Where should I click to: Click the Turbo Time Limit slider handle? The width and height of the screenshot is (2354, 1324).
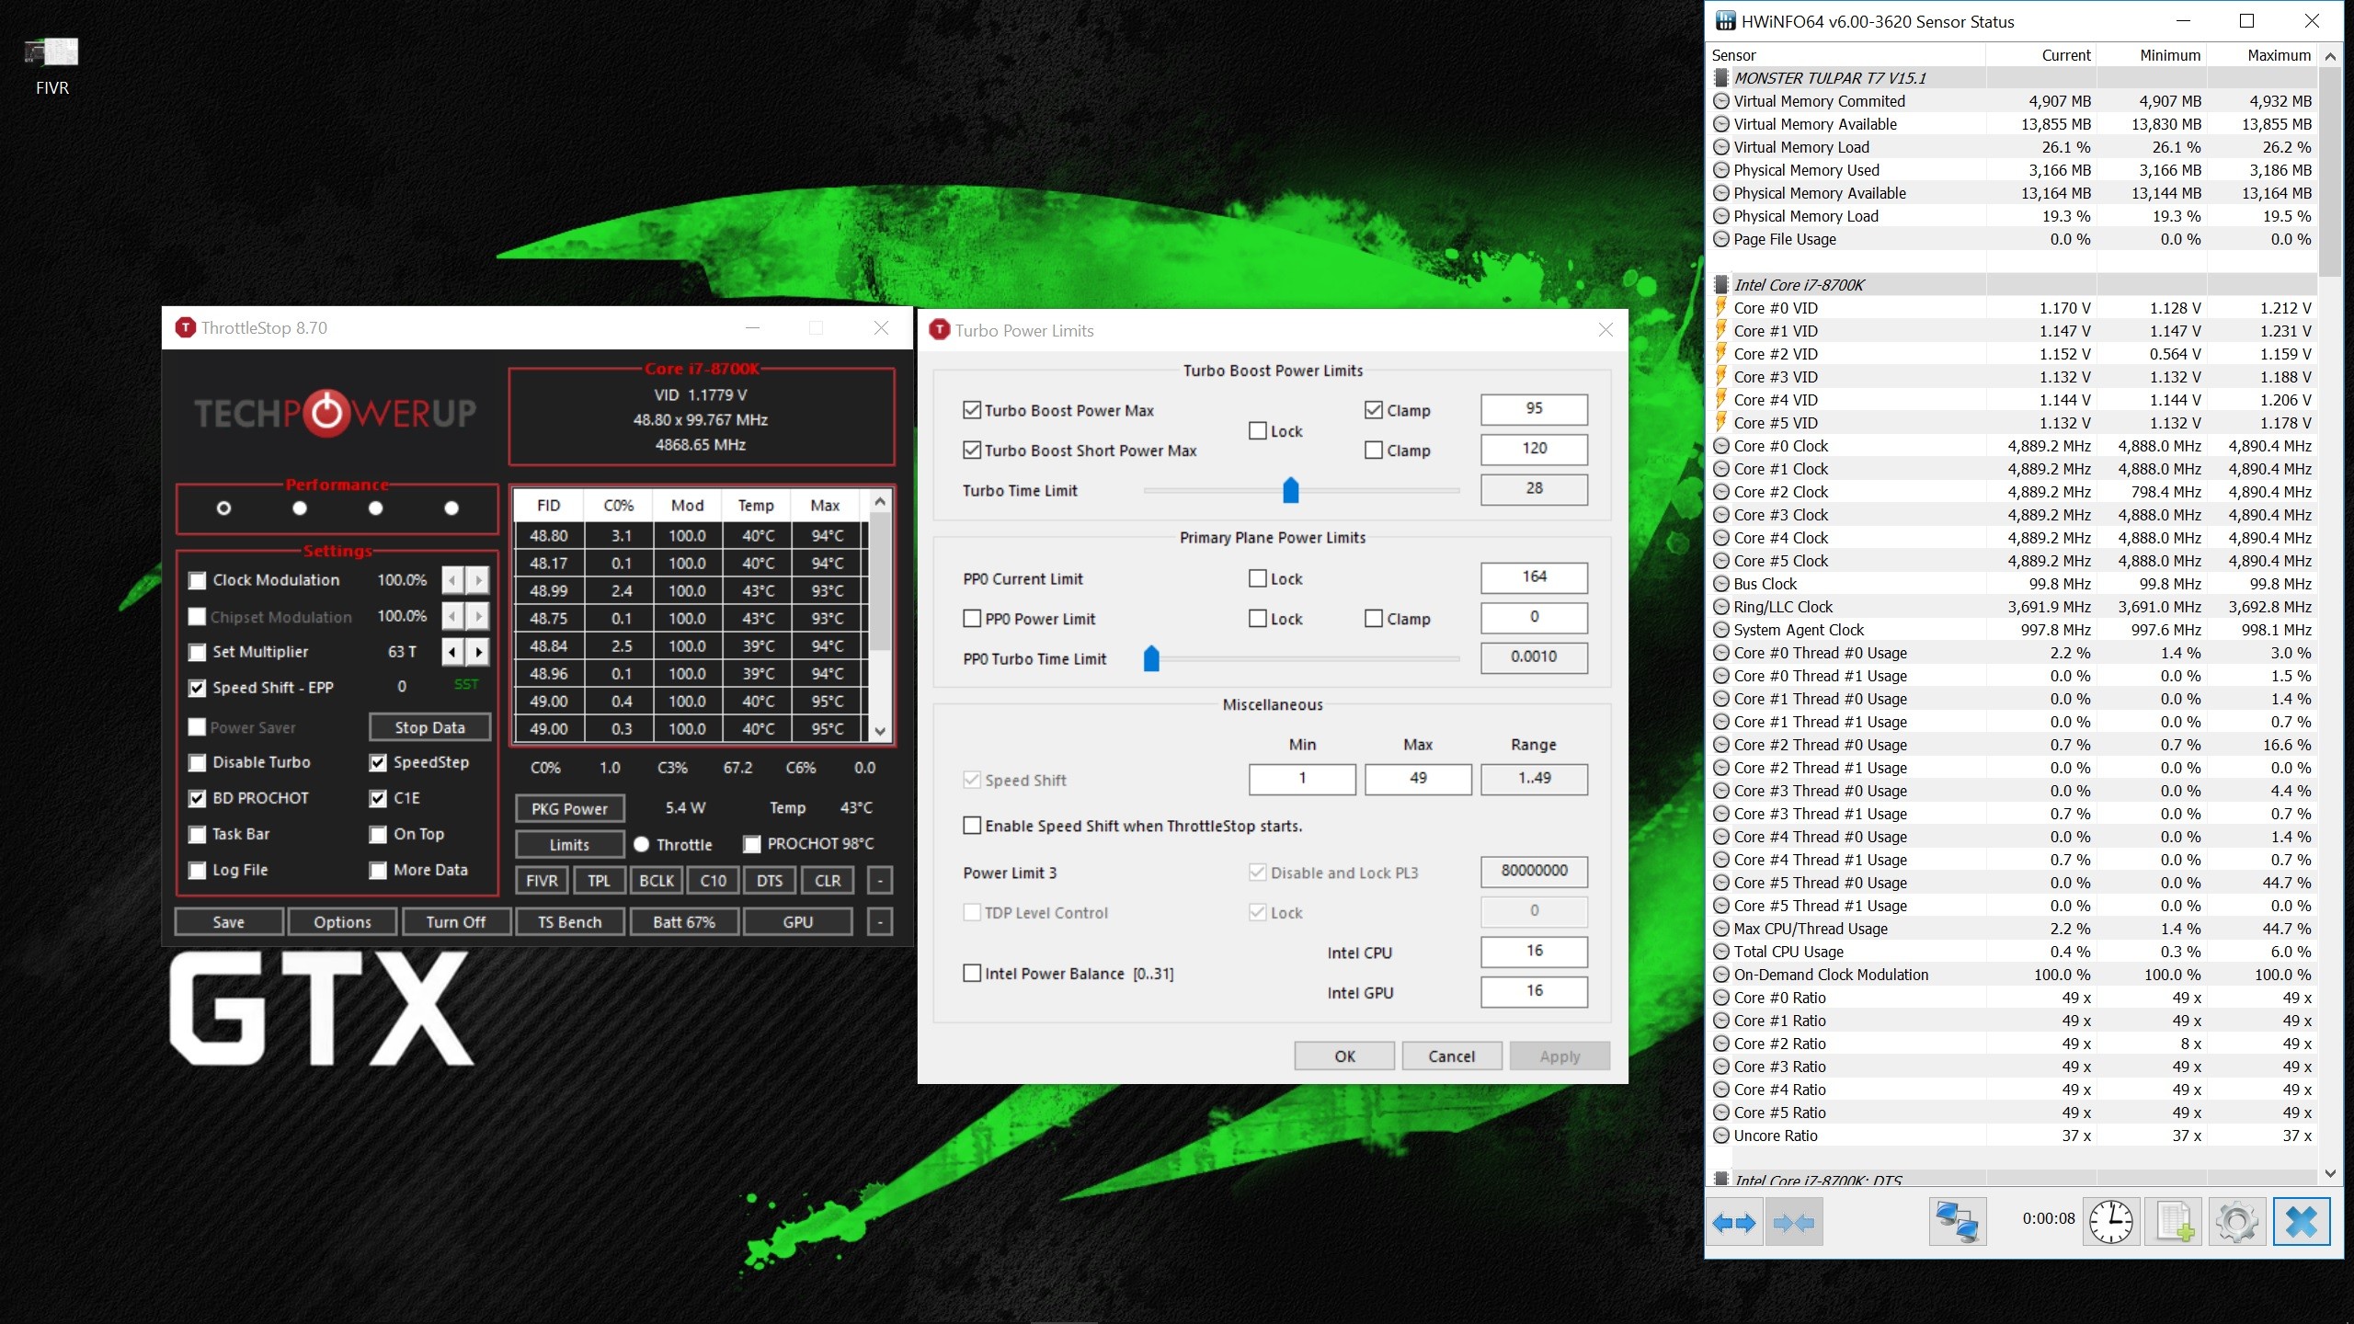(1290, 490)
